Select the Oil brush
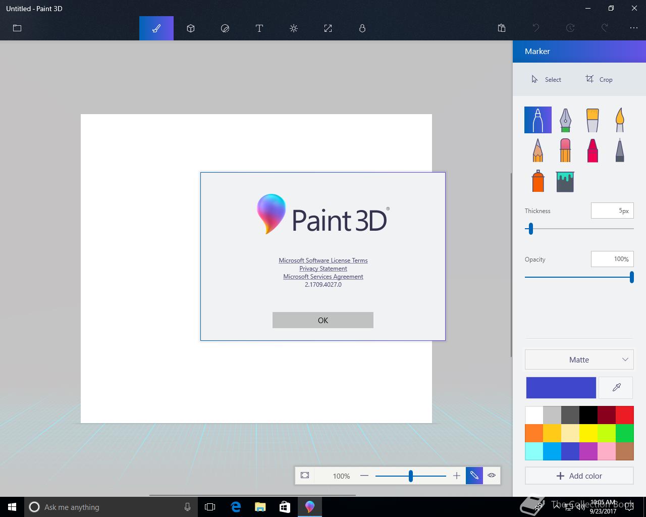The width and height of the screenshot is (646, 517). [x=593, y=120]
